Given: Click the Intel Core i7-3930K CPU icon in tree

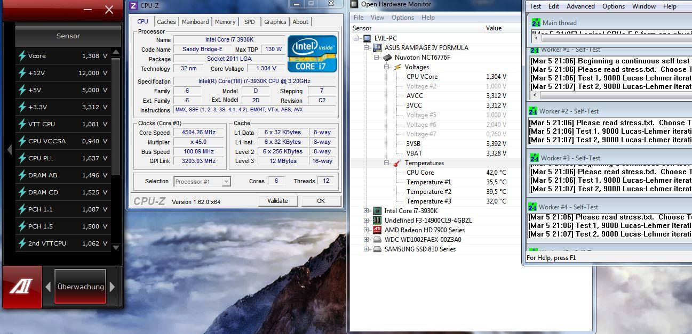Looking at the screenshot, I should coord(377,211).
